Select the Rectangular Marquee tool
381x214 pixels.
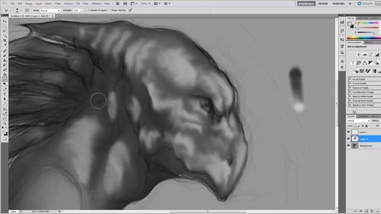tap(5, 26)
